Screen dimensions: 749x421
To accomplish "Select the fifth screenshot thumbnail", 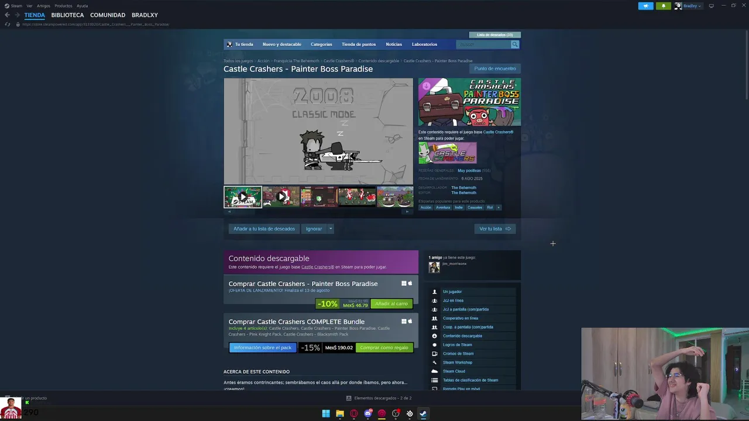I will click(395, 197).
